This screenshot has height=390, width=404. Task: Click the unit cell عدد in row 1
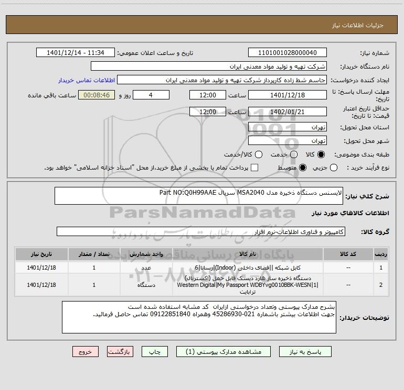pos(146,268)
